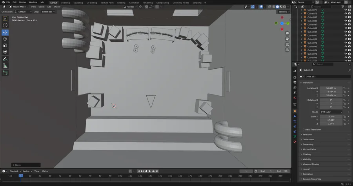Expand the Move operator panel
This screenshot has width=353, height=186.
click(x=26, y=165)
